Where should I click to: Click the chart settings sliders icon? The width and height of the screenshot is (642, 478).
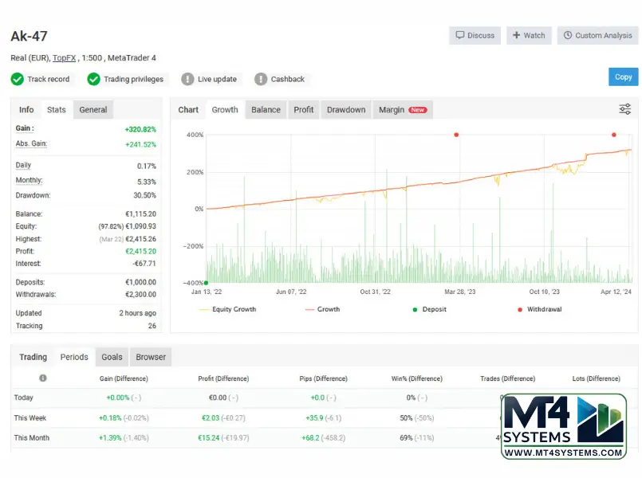point(625,110)
